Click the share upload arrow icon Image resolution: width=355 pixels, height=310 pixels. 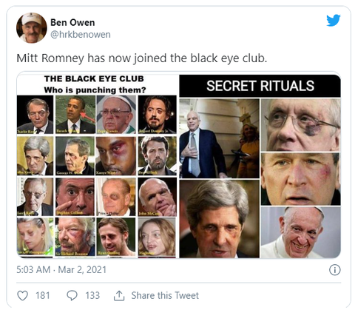point(119,295)
